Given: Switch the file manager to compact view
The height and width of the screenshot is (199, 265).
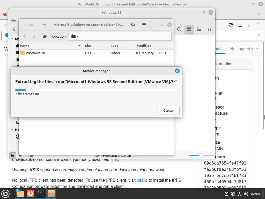Looking at the screenshot, I should pos(209,29).
